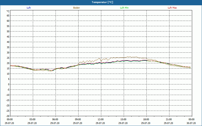Select the 40 y-axis label
The height and width of the screenshot is (126, 202).
pyautogui.click(x=8, y=42)
